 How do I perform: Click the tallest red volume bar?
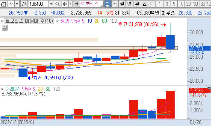pos(170,105)
